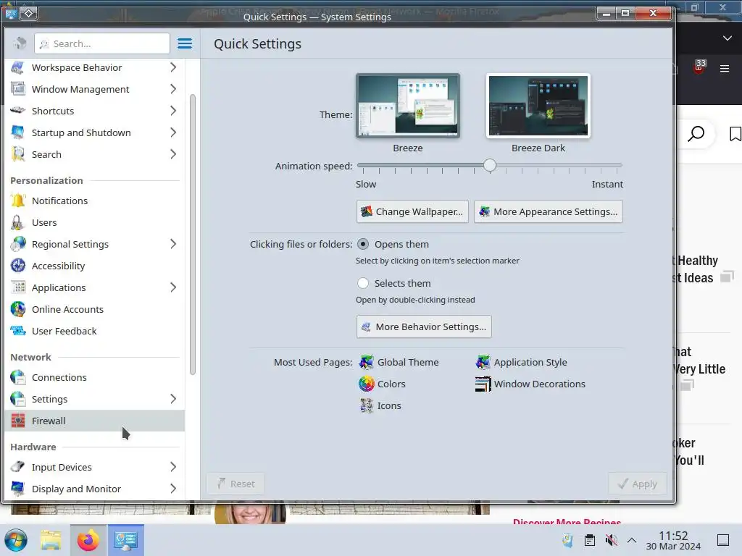This screenshot has height=556, width=742.
Task: Expand Startup and Shutdown chevron
Action: 173,132
